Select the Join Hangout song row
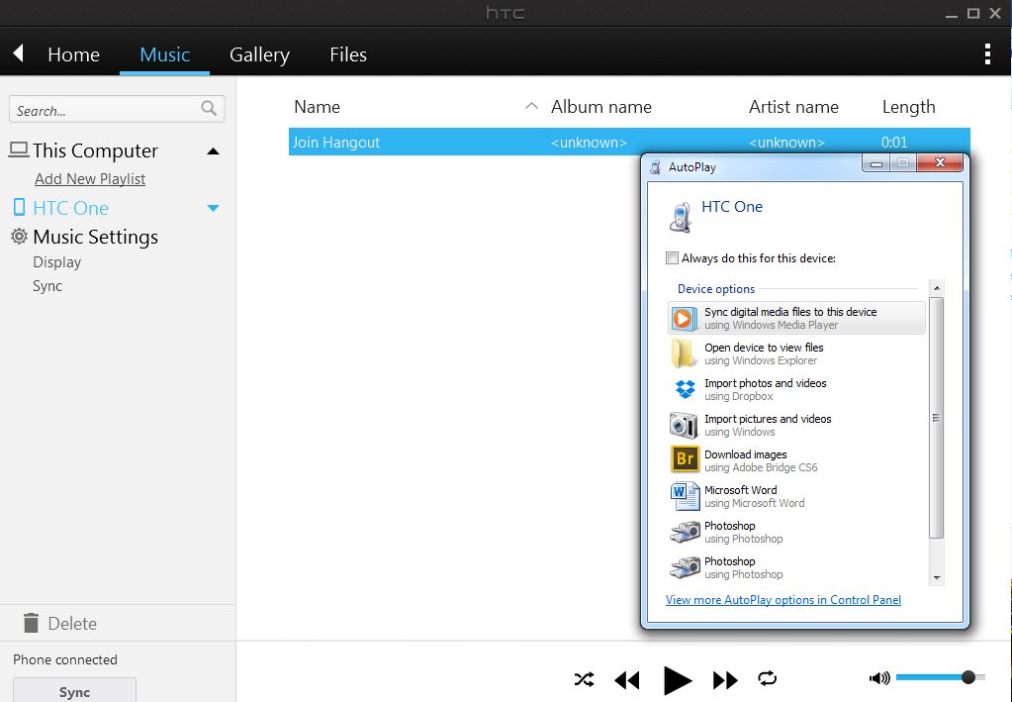 (x=629, y=142)
